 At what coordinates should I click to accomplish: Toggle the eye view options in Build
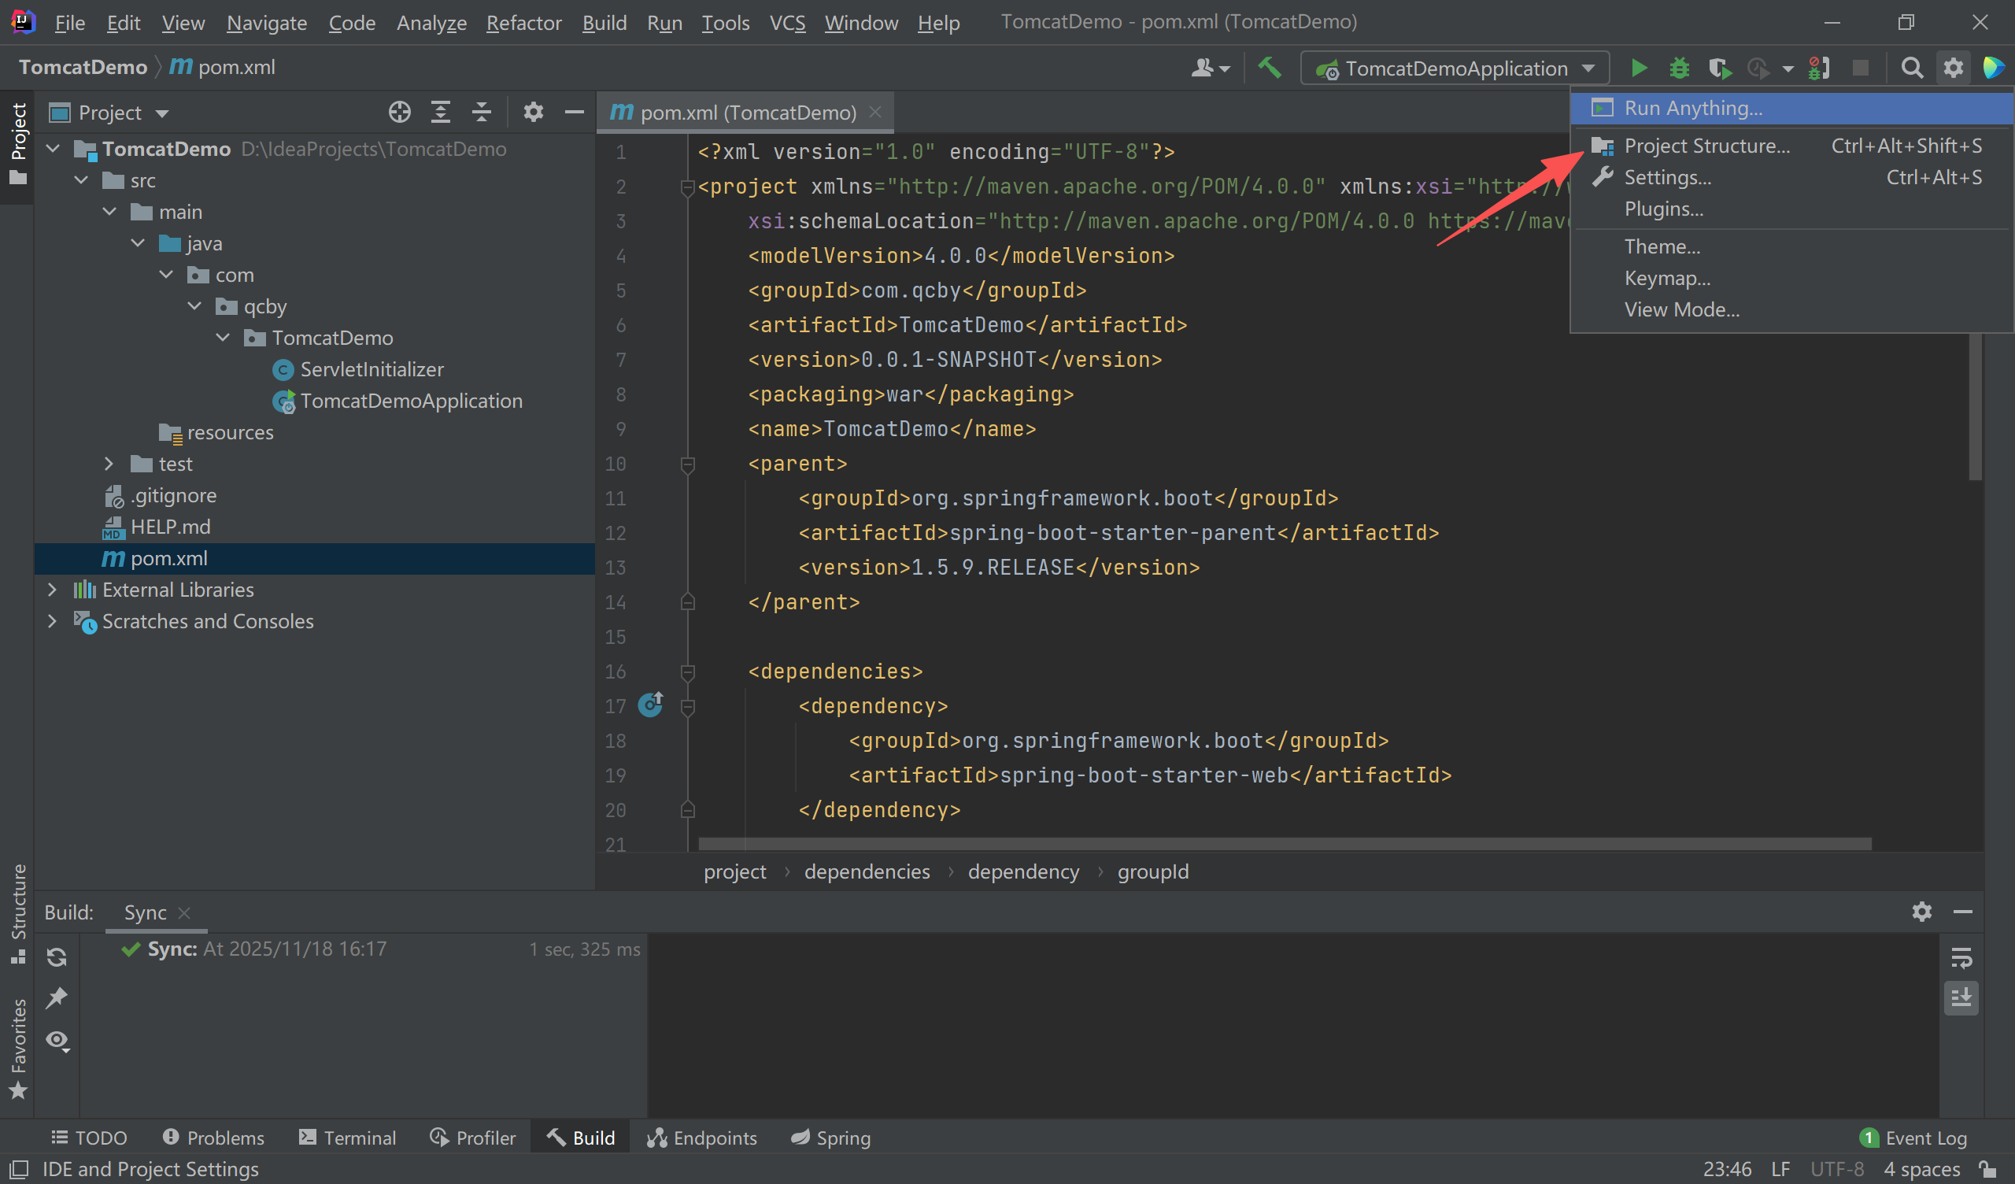pyautogui.click(x=57, y=1040)
